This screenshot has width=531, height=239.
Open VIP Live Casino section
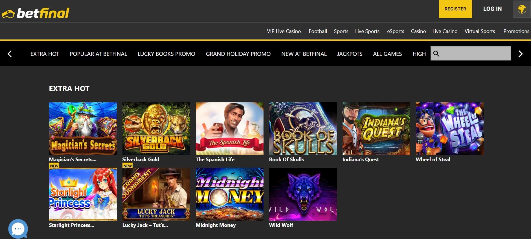[284, 31]
